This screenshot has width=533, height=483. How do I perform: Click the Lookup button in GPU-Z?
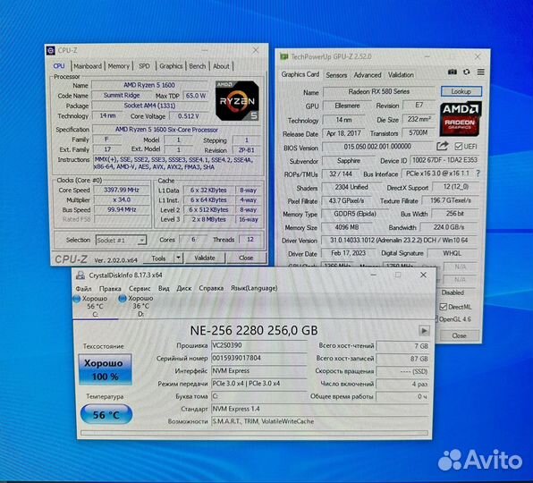click(461, 91)
